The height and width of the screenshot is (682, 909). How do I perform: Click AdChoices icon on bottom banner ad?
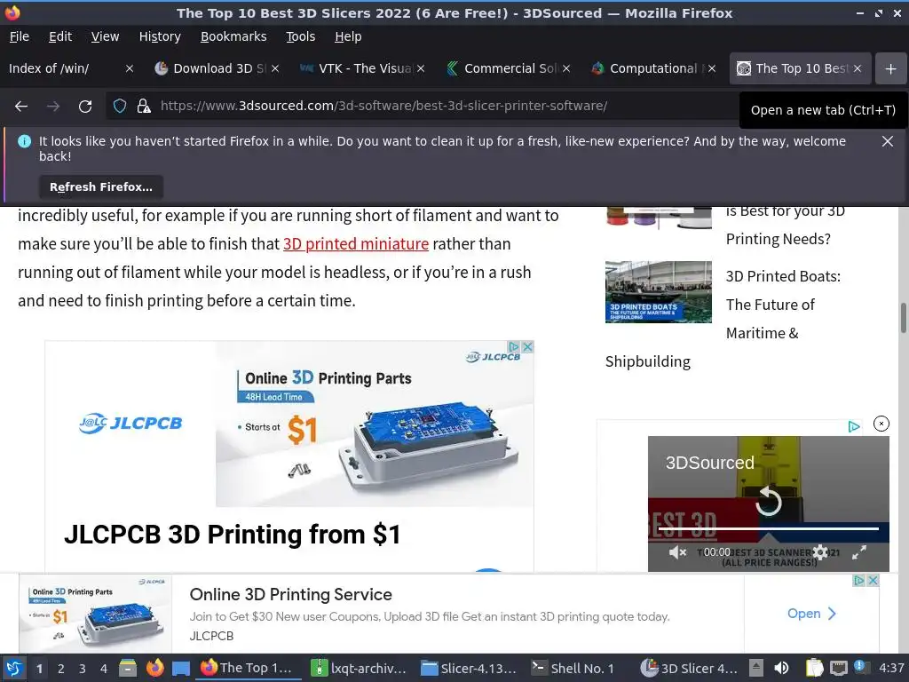pos(859,581)
